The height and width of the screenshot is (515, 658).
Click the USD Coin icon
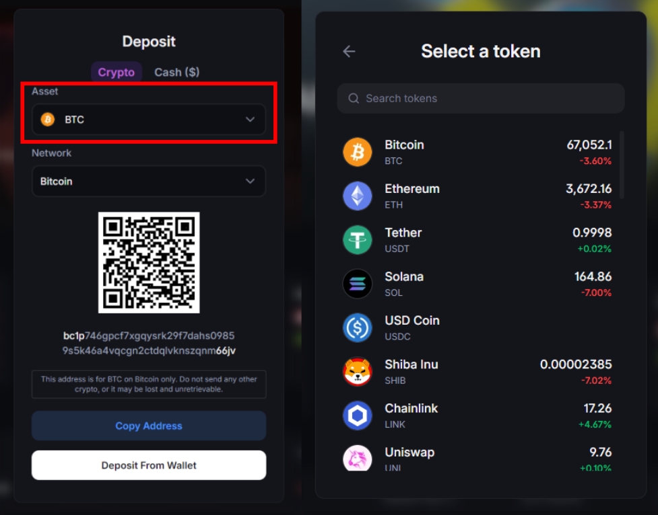(357, 328)
